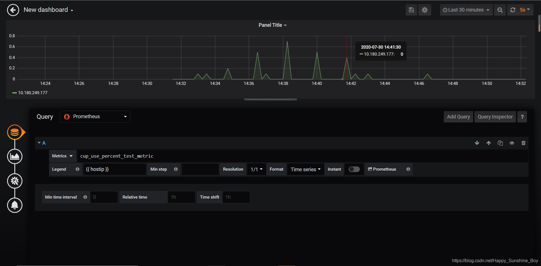Change Format from Time series dropdown
This screenshot has width=541, height=266.
[305, 169]
